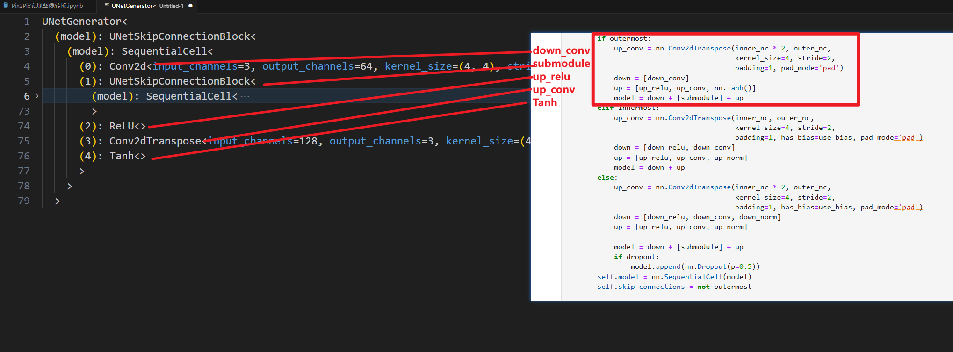The width and height of the screenshot is (953, 352).
Task: Click the closing '>' on line 77
Action: pos(82,171)
